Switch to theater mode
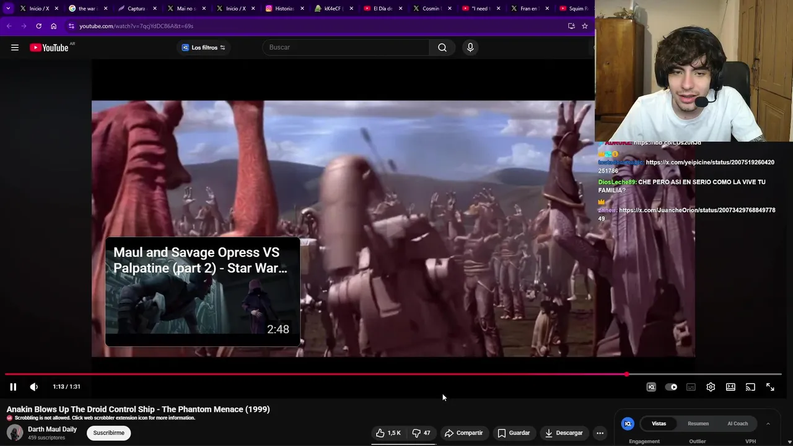Viewport: 793px width, 446px height. click(x=730, y=387)
